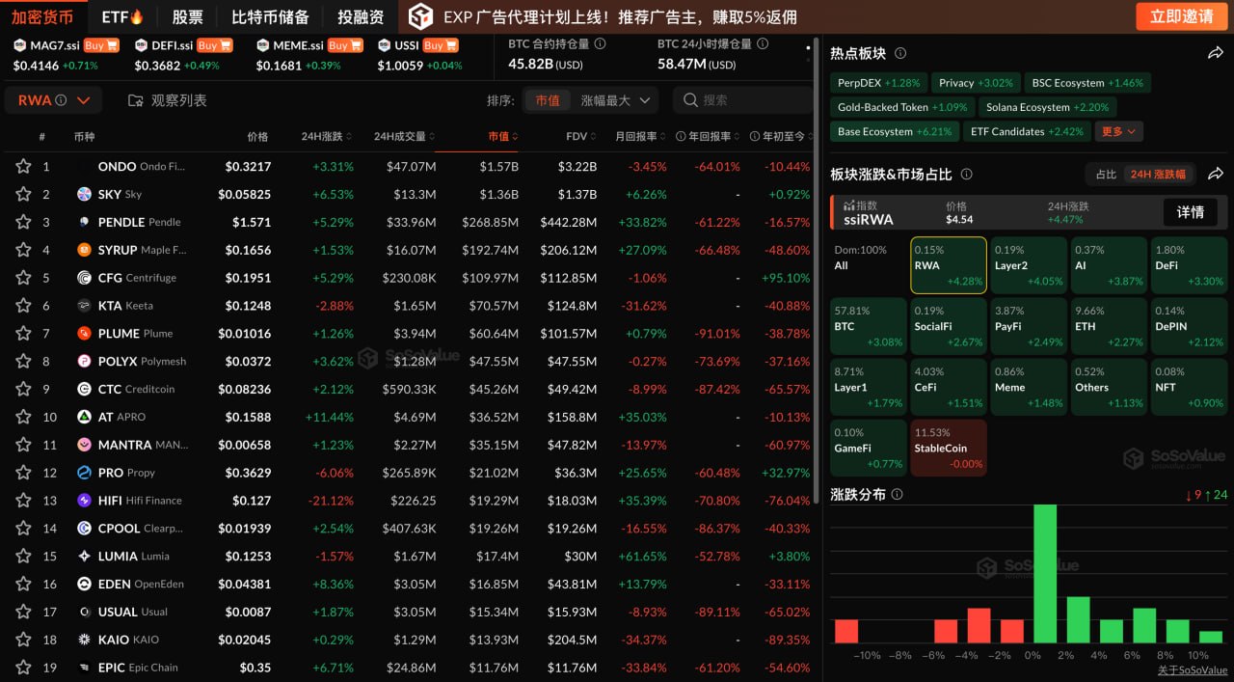The image size is (1234, 682).
Task: Open the 关于SoSoValue link
Action: [x=1193, y=670]
